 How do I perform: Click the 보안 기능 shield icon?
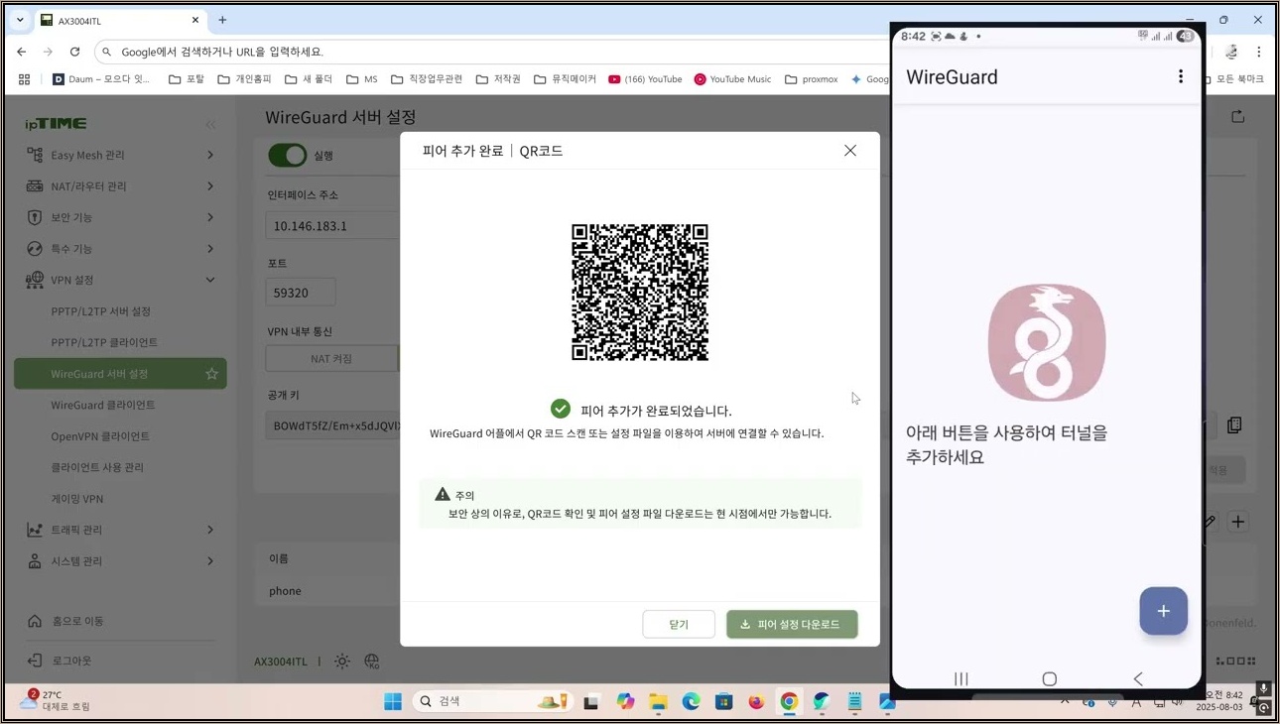coord(35,217)
